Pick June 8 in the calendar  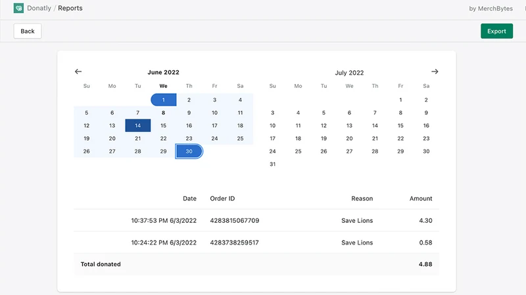[163, 113]
